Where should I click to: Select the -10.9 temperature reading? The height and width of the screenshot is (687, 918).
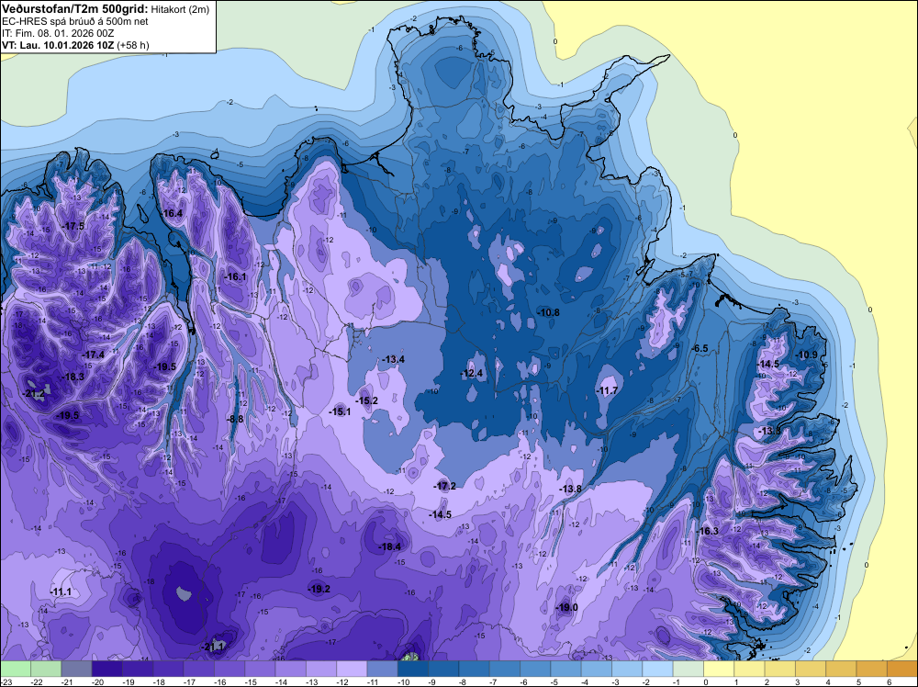[807, 355]
